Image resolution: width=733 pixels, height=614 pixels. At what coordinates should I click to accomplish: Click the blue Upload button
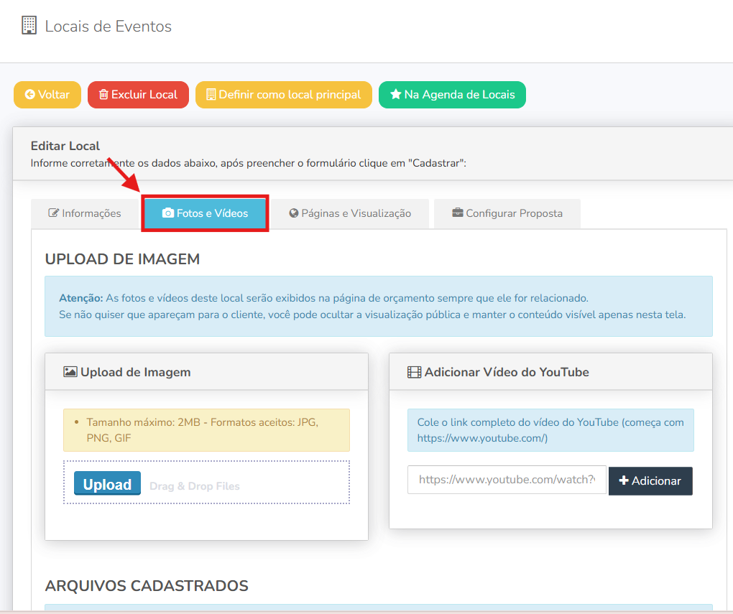click(108, 483)
